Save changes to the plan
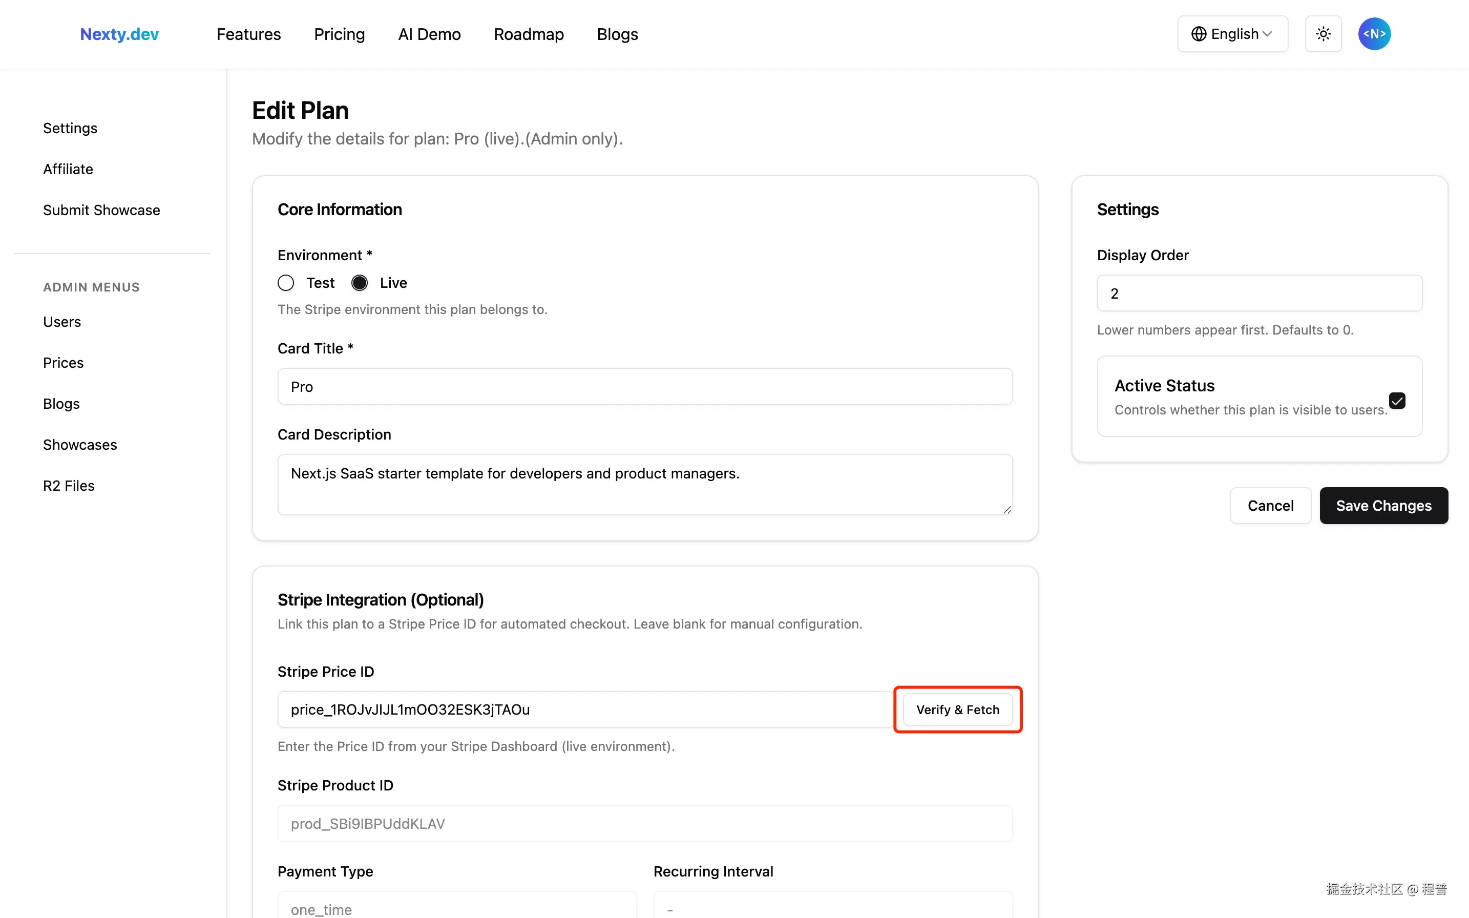 click(x=1383, y=505)
